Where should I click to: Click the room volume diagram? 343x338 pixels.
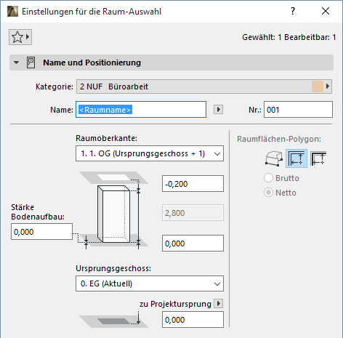(x=114, y=211)
